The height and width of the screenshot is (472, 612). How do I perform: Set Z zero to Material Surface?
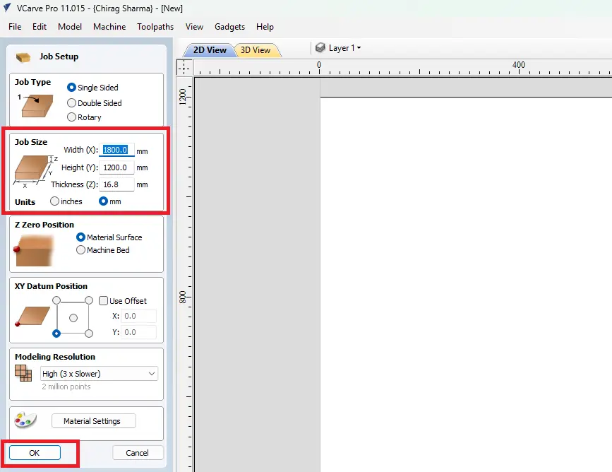coord(80,237)
